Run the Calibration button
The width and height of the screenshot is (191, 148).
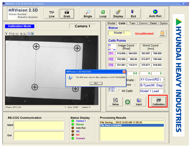click(158, 102)
